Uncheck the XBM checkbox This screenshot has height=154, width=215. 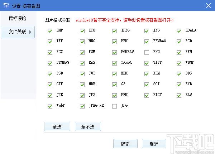114,74
